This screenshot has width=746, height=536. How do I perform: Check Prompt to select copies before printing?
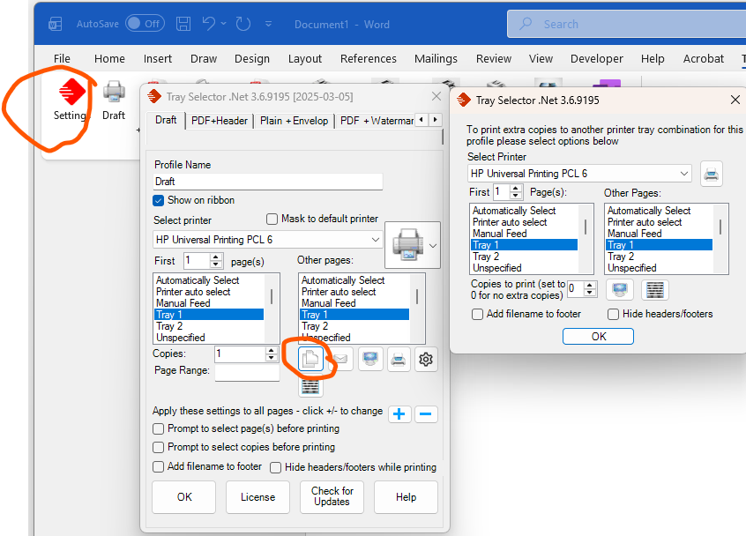(160, 447)
